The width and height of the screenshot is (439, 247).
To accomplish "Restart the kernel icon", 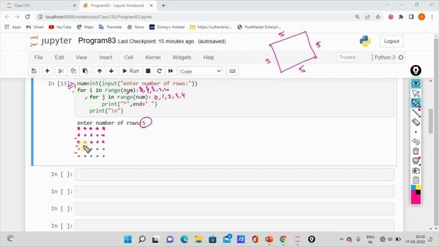I will 159,71.
